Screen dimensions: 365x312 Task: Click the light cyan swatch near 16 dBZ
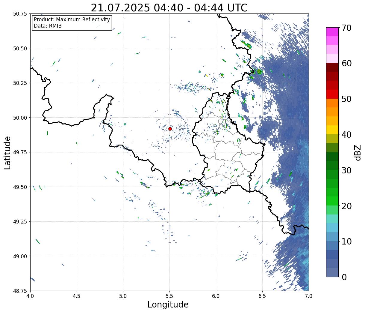pyautogui.click(x=332, y=219)
